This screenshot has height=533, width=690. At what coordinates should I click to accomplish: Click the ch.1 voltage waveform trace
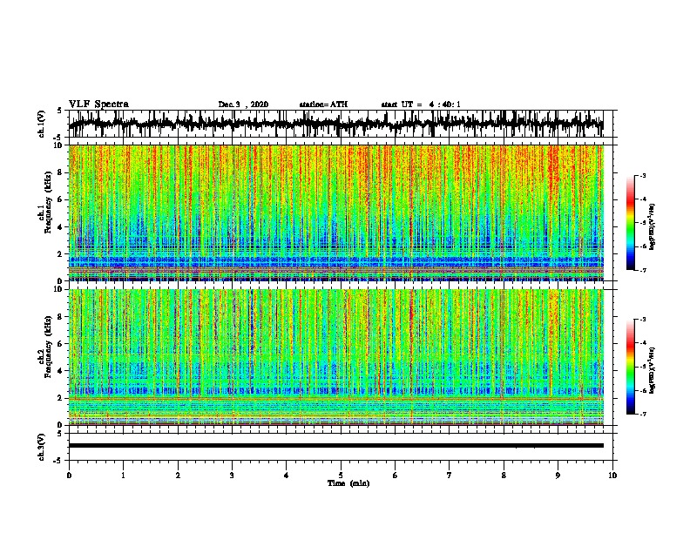coord(335,124)
